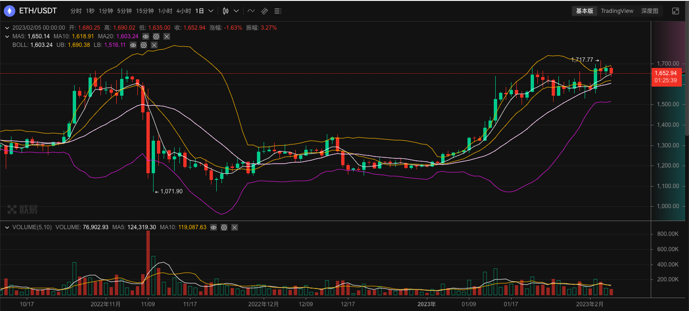This screenshot has height=311, width=689.
Task: Open the 深度图 depth chart tab
Action: (x=650, y=11)
